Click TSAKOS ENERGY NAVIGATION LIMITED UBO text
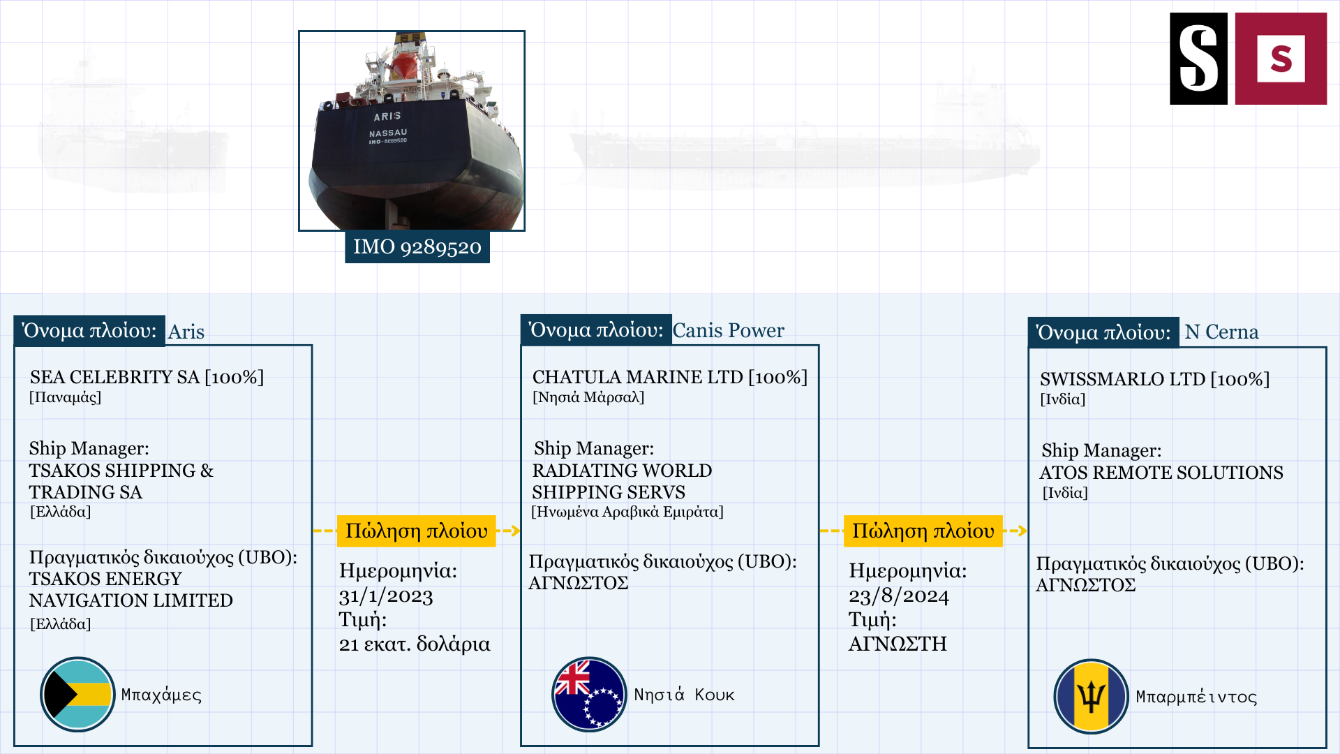1340x754 pixels. pyautogui.click(x=131, y=589)
